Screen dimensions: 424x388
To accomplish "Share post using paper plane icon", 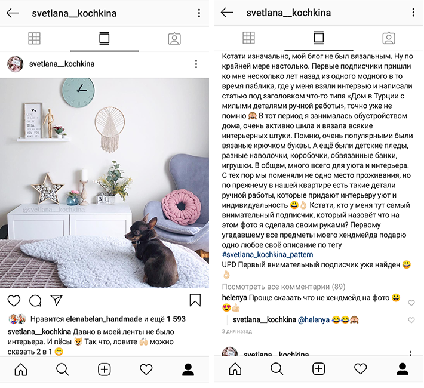I will [57, 300].
